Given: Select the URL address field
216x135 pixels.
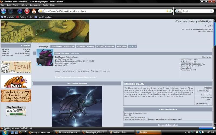Looking at the screenshot, I should point(105,11).
